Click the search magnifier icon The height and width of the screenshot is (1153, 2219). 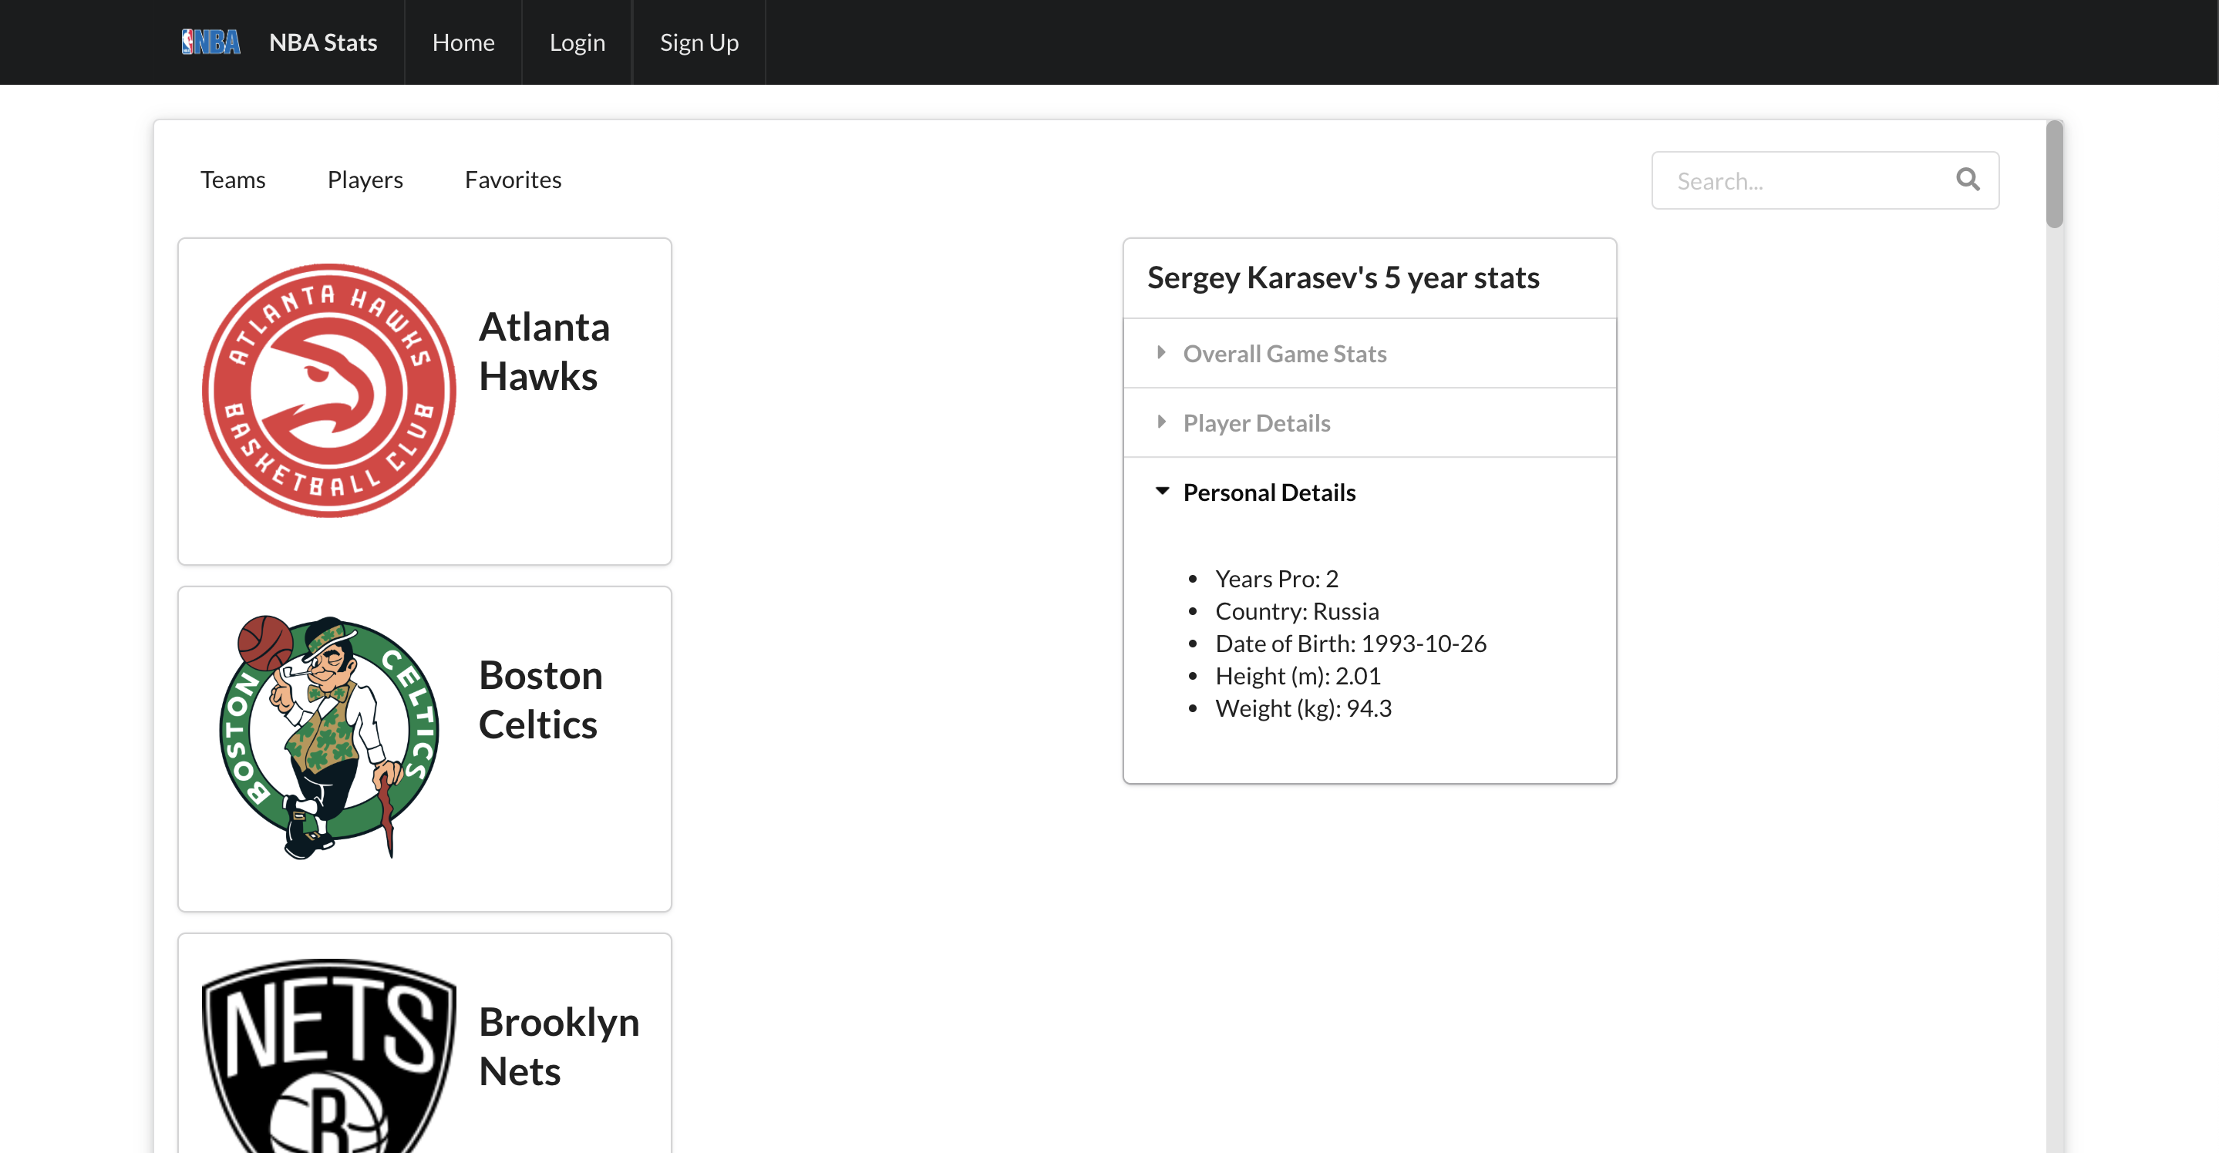[x=1968, y=179]
